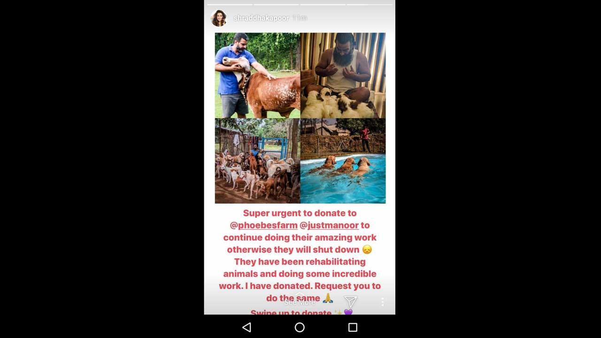Tap the Android back triangle button
601x338 pixels.
(247, 327)
